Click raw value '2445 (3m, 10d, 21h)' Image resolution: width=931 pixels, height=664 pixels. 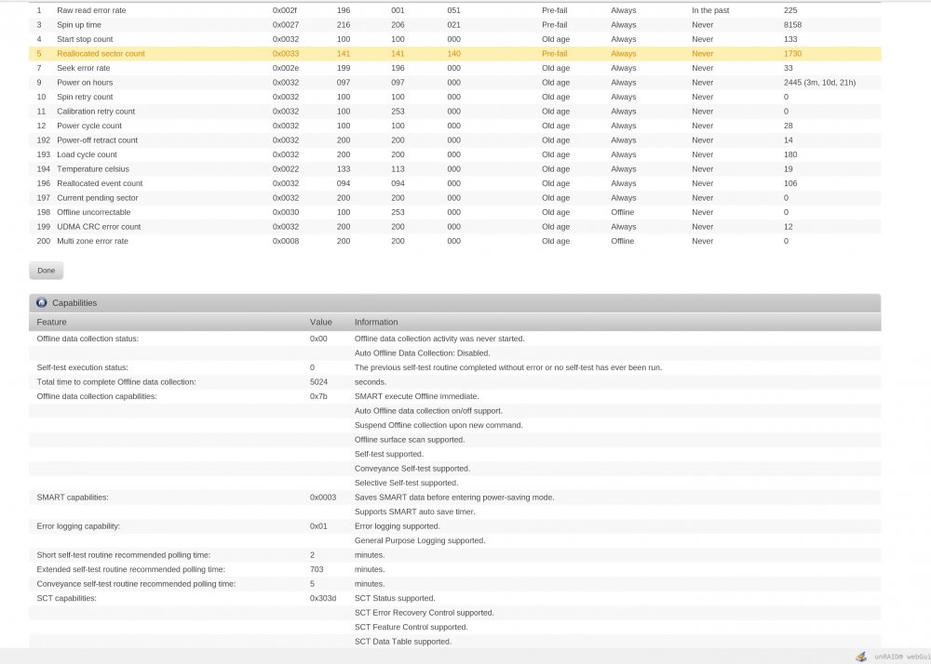point(820,83)
